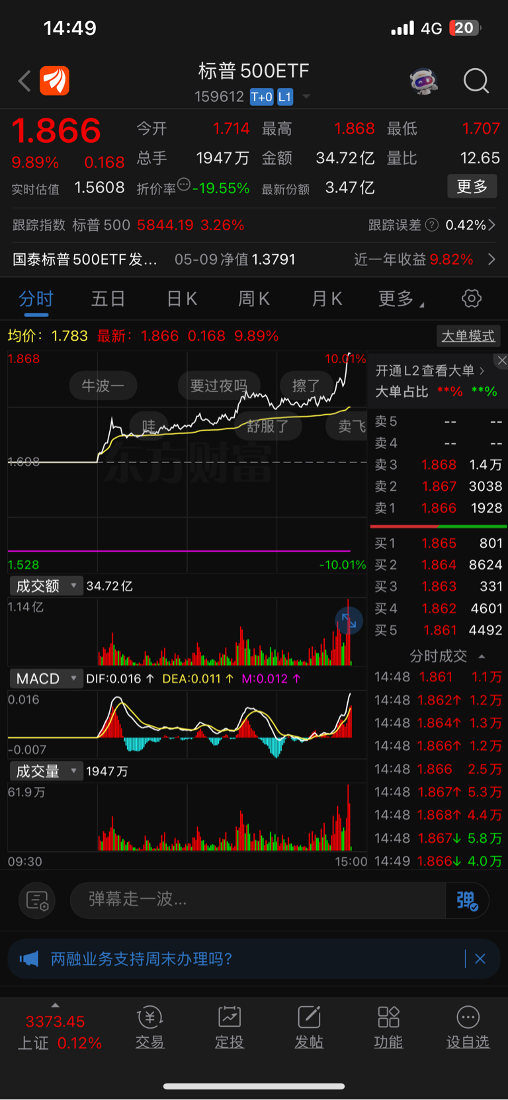Collapse the 分时成交 list arrow
508x1100 pixels.
482,656
